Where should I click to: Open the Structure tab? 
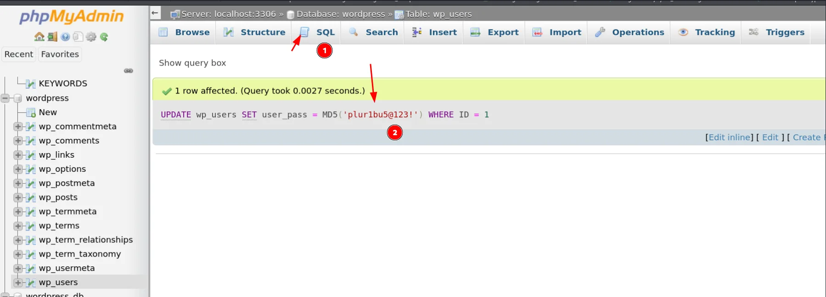coord(254,33)
